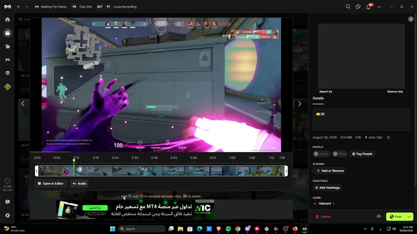The image size is (417, 234).
Task: Open File Explorer from the taskbar
Action: 180,229
